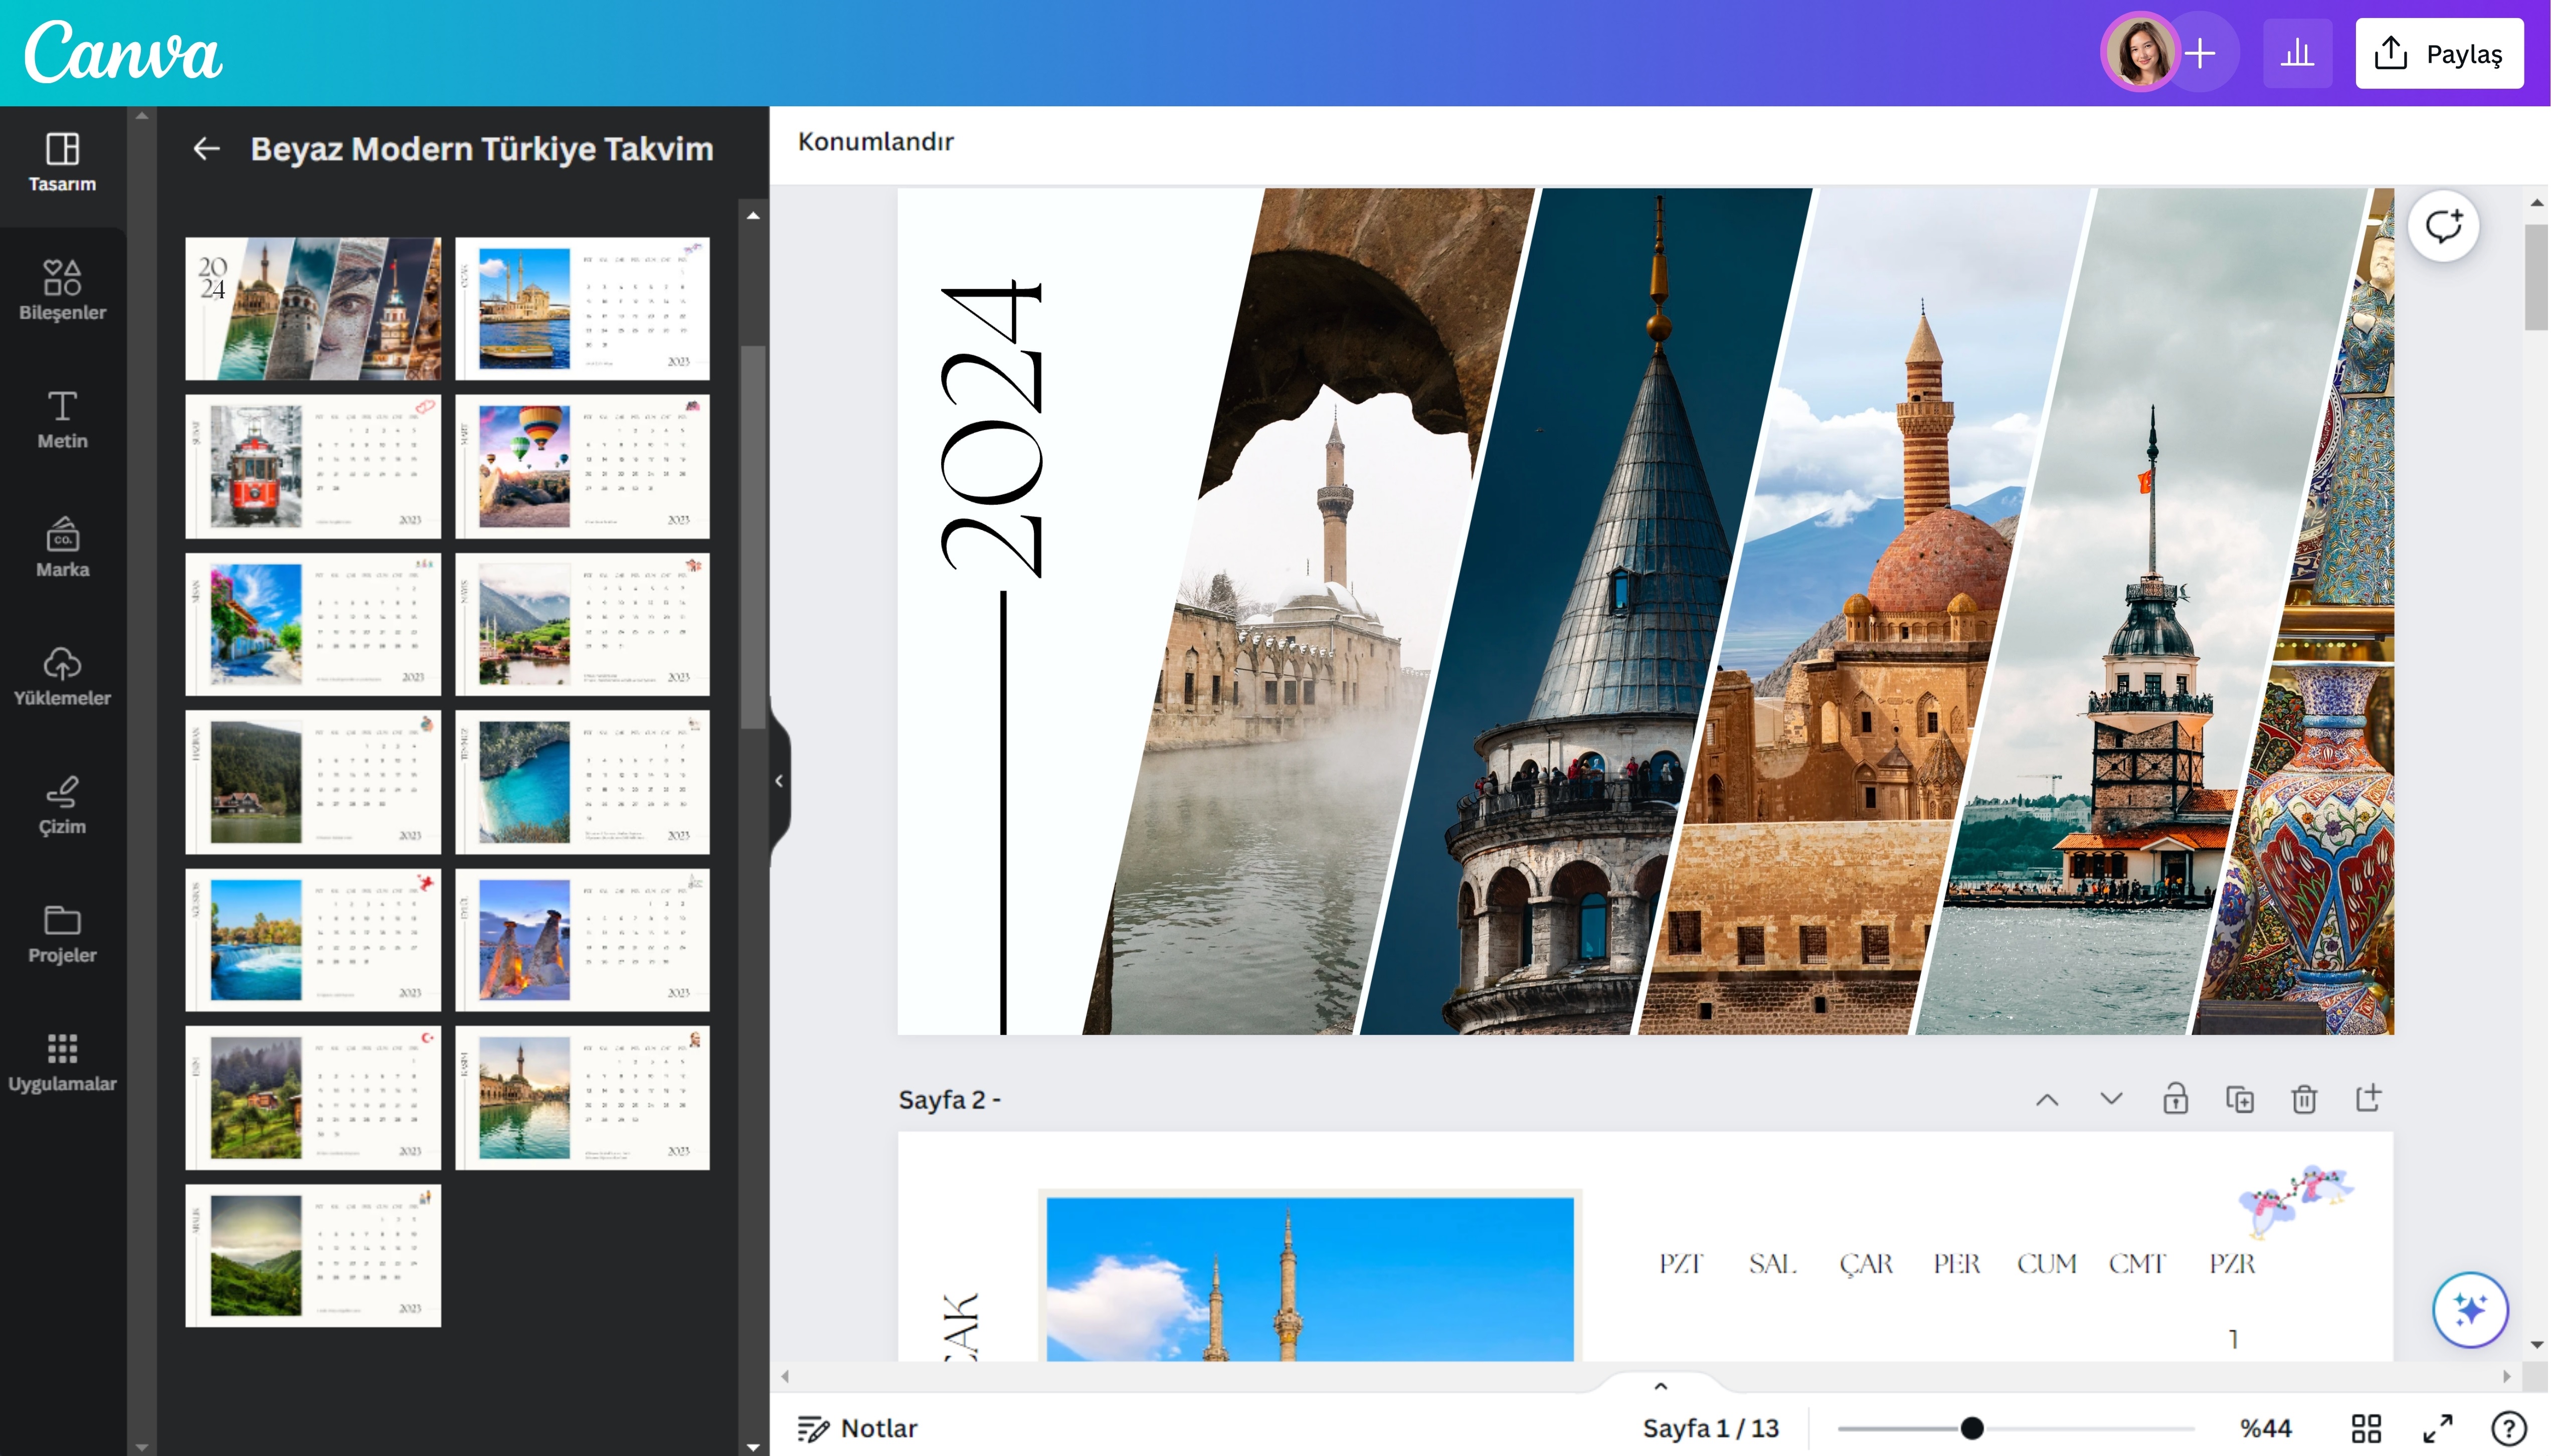Click the template list scroll down arrow
Image resolution: width=2551 pixels, height=1456 pixels.
click(x=753, y=1447)
